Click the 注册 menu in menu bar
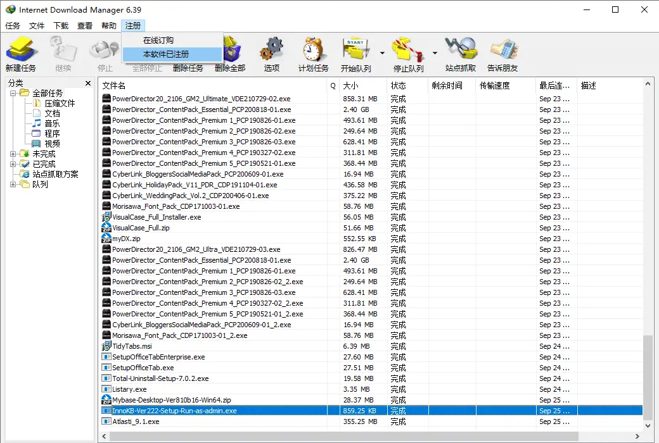Image resolution: width=659 pixels, height=443 pixels. pos(133,25)
